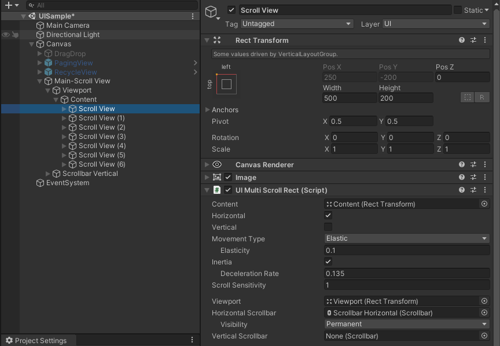Disable UI Multi Scroll Rect script checkbox

point(228,190)
